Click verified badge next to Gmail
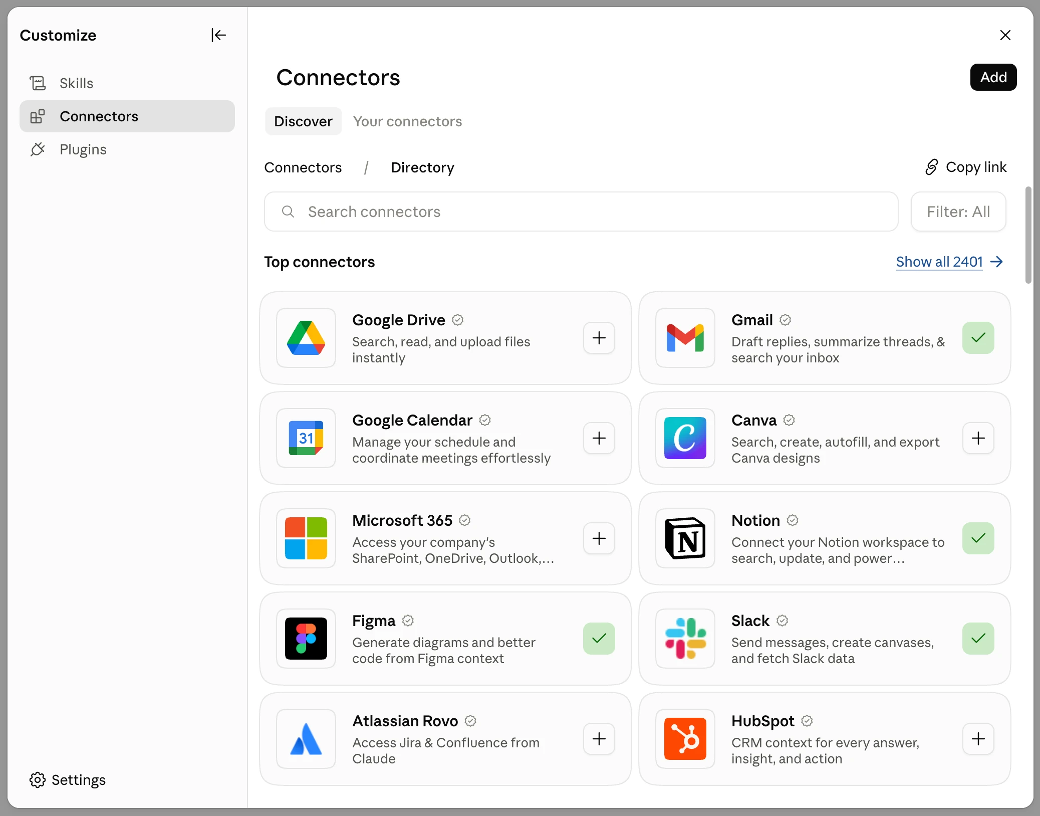The width and height of the screenshot is (1040, 816). coord(785,320)
